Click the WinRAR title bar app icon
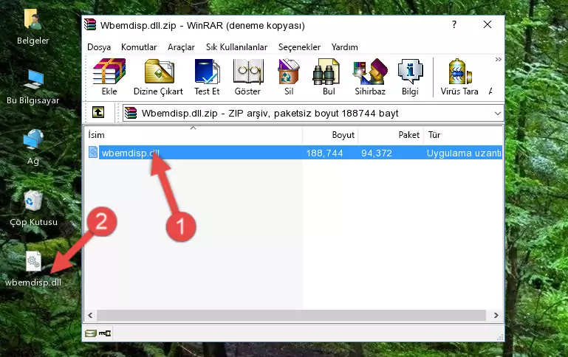Viewport: 568px width, 357px height. (90, 24)
